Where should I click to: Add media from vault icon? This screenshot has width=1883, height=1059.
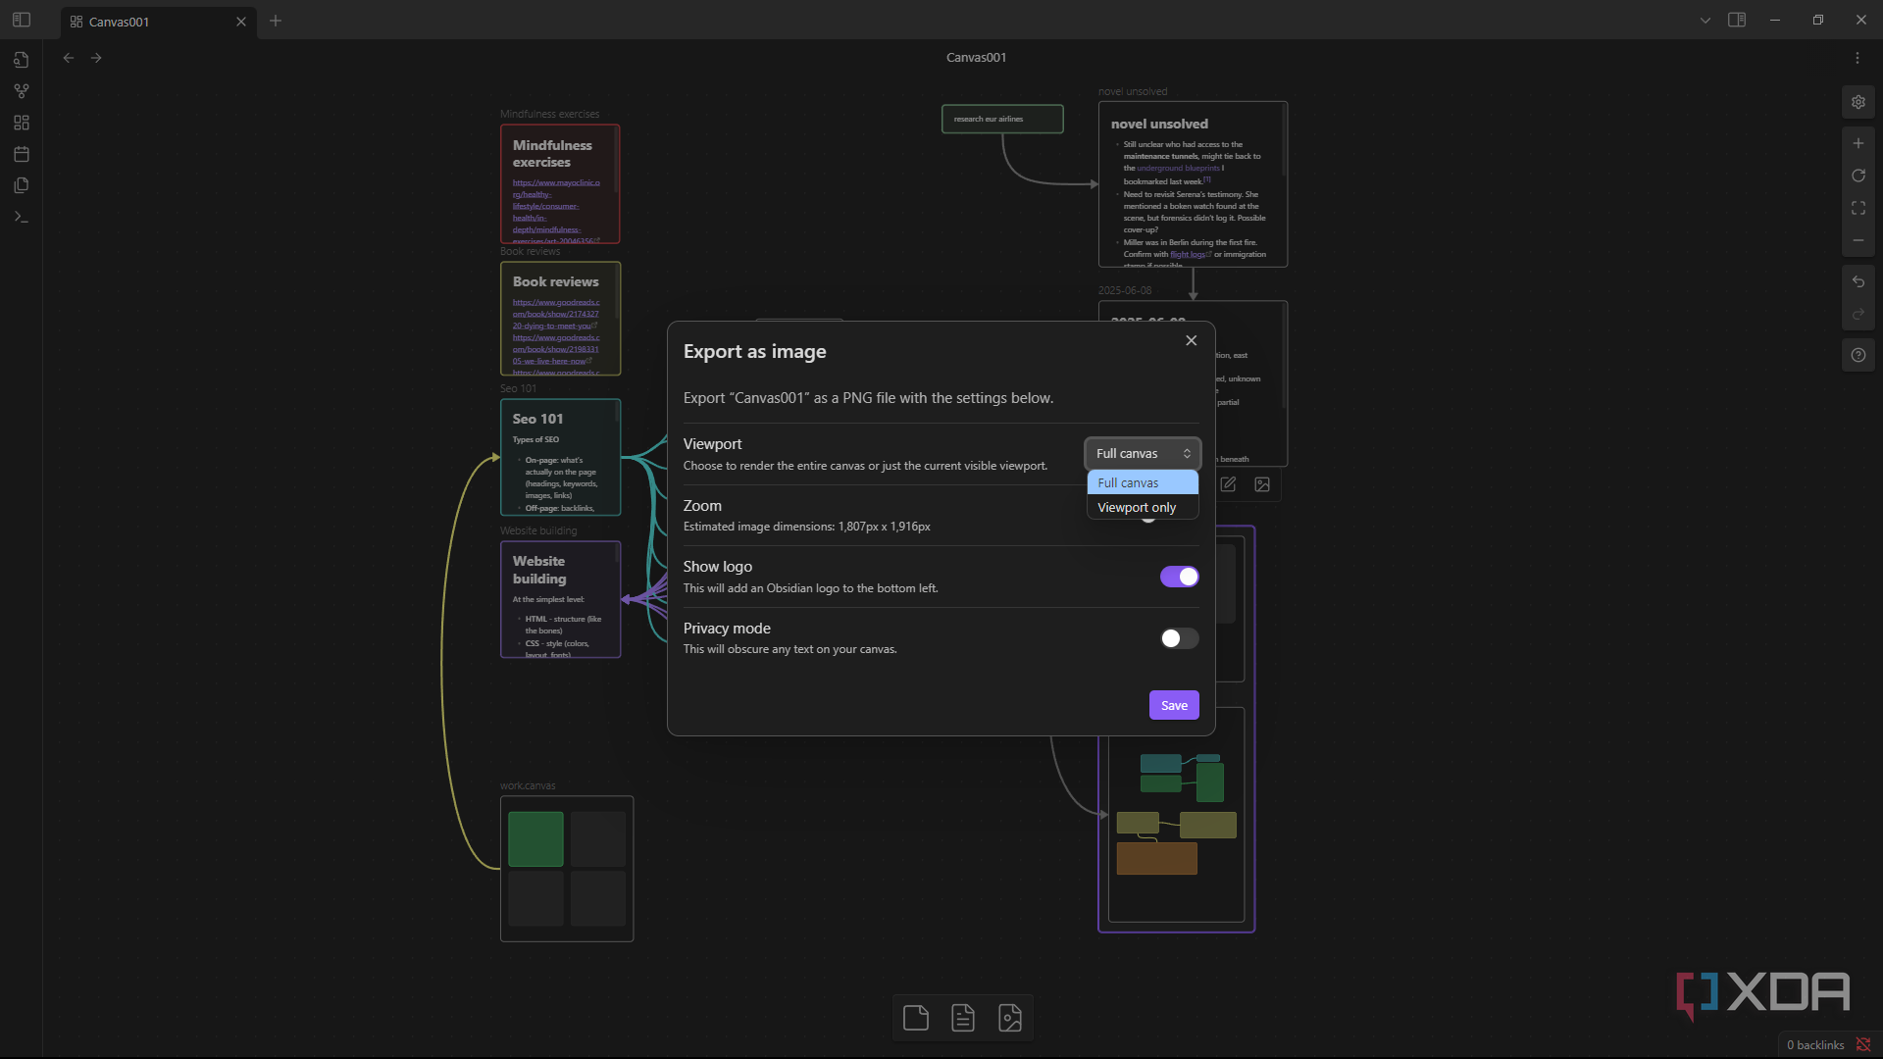(1010, 1018)
